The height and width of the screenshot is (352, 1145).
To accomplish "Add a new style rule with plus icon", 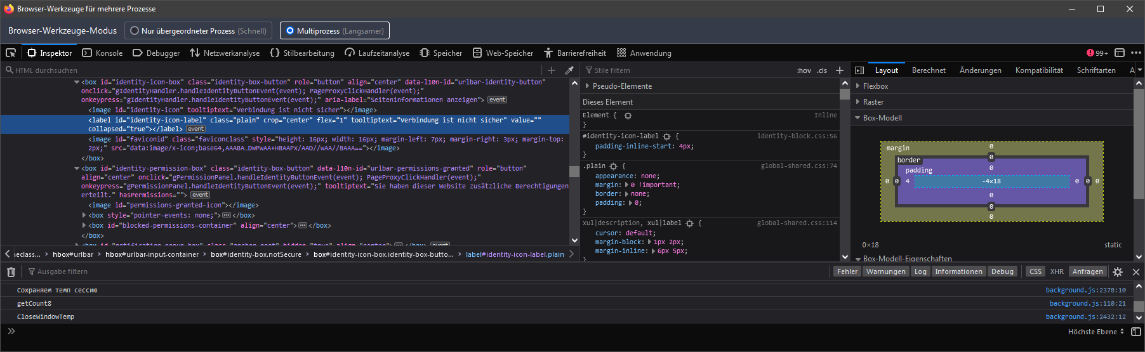I will coord(840,70).
